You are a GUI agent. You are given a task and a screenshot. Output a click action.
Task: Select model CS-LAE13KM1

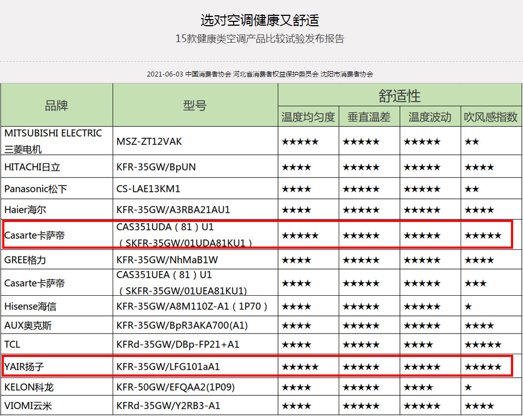click(148, 189)
